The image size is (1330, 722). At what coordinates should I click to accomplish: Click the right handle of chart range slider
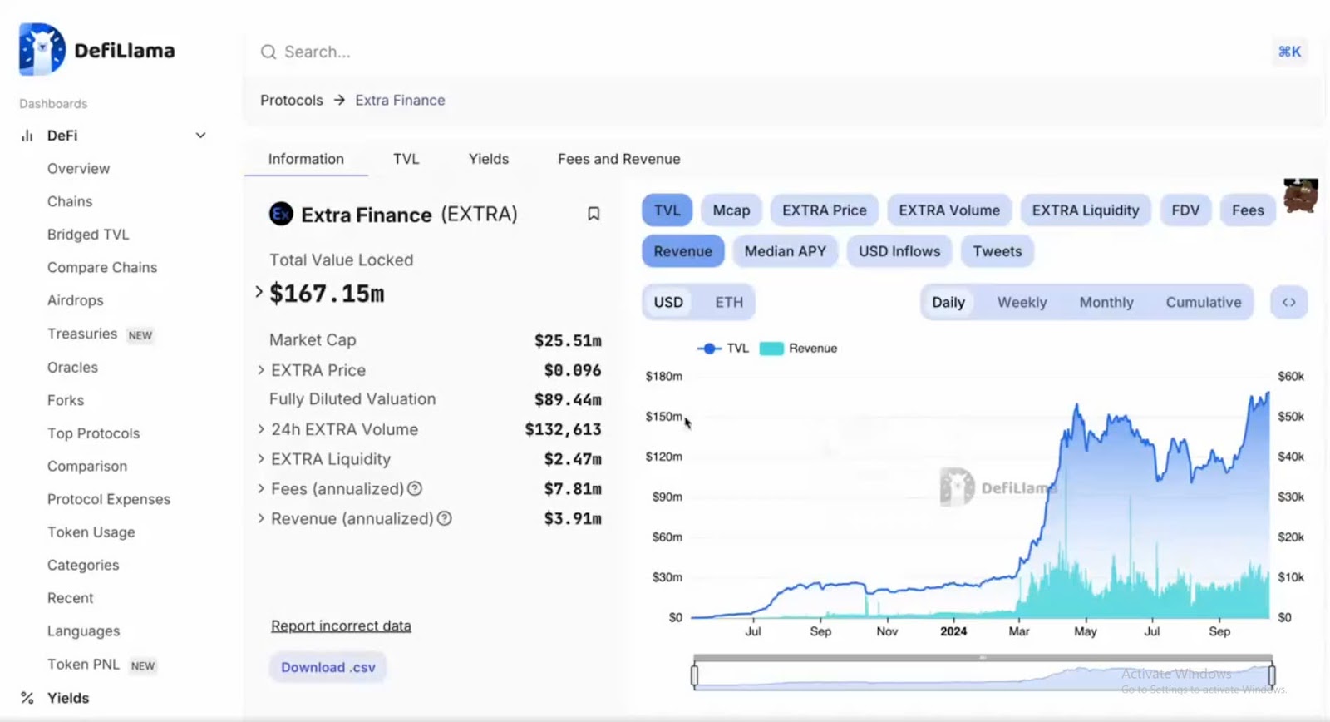click(x=1272, y=675)
